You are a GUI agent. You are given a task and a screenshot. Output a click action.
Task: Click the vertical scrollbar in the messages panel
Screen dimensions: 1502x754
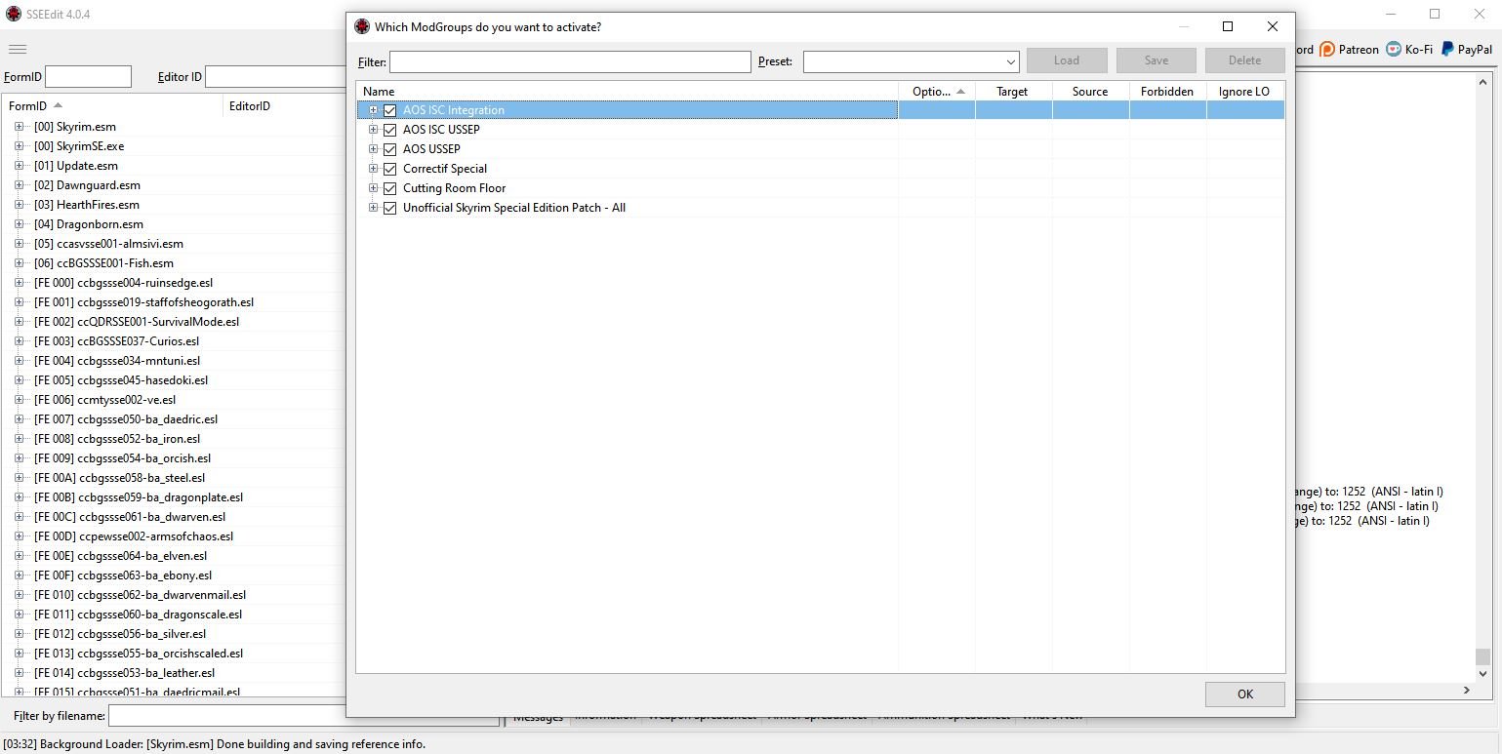coord(1482,390)
